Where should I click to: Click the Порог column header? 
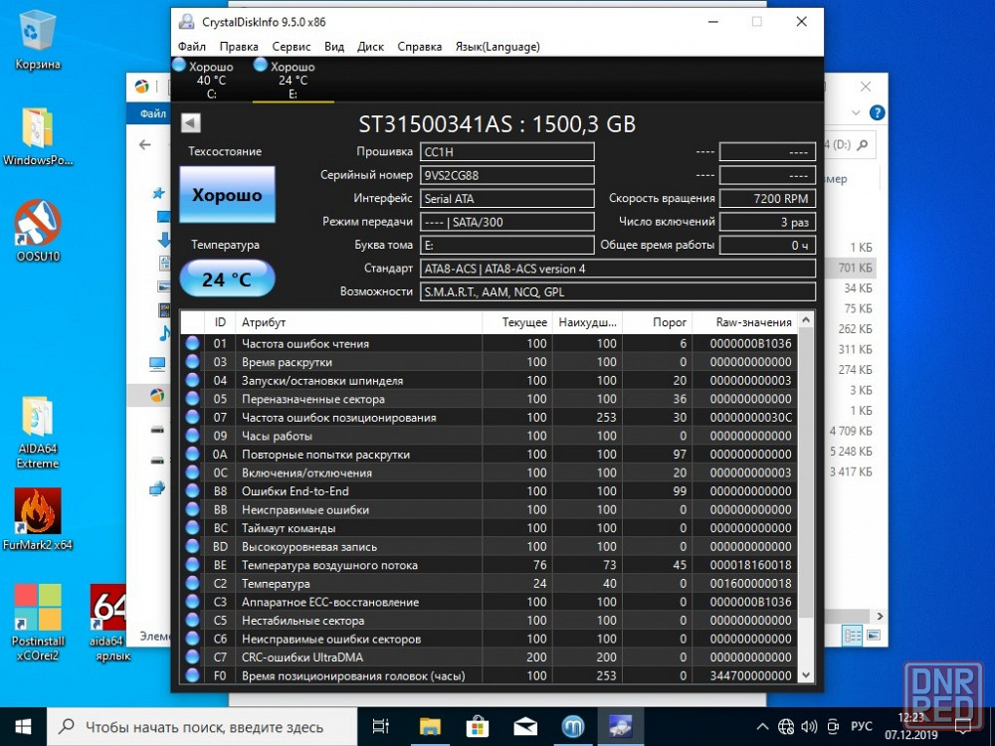coord(657,322)
